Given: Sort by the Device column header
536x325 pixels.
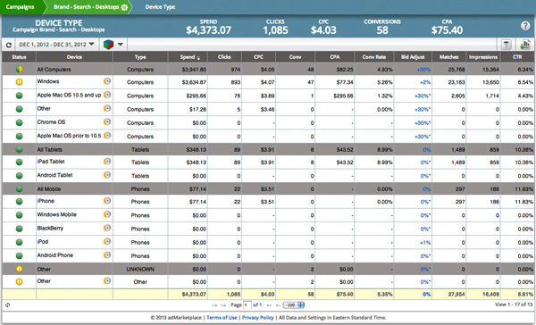Looking at the screenshot, I should (74, 57).
